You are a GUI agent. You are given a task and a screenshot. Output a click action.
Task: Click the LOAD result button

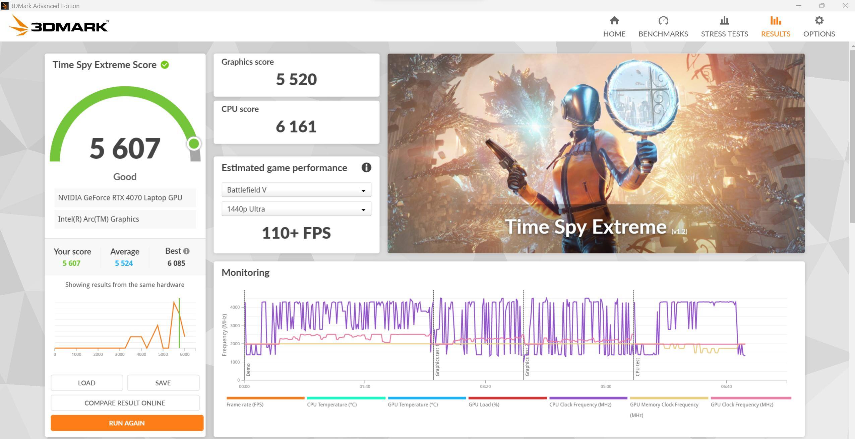coord(86,383)
